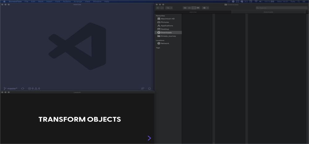The height and width of the screenshot is (144, 309).
Task: Switch to the exercise tab in Finder
Action: 193,12
